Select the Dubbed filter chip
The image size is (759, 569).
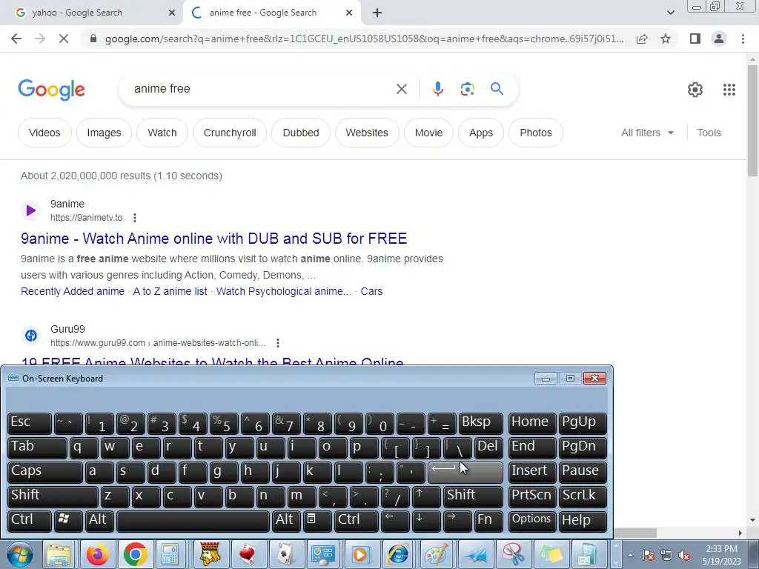301,133
